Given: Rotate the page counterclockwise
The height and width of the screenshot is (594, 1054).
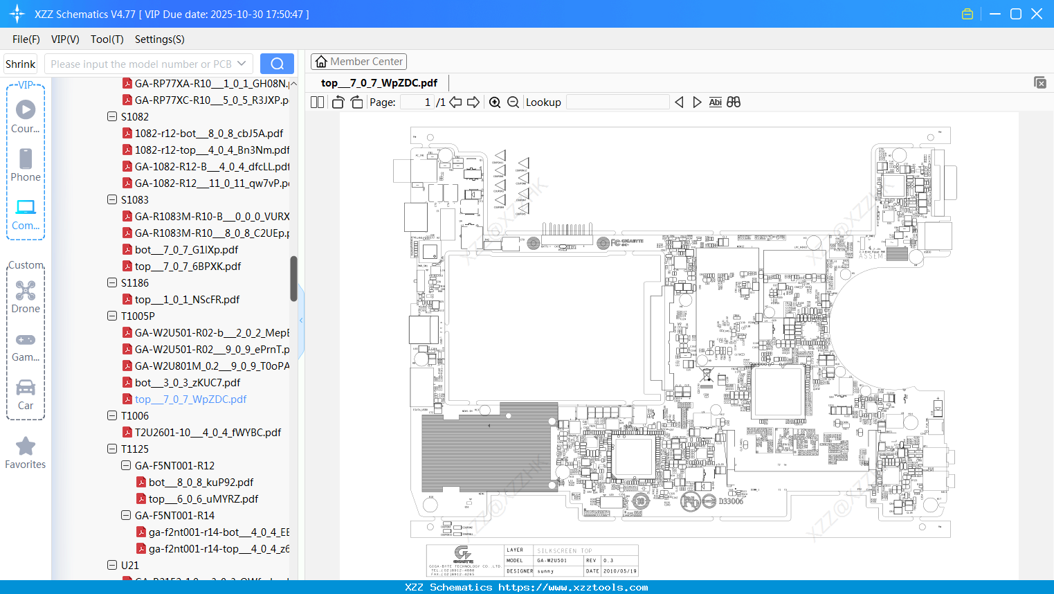Looking at the screenshot, I should 338,102.
